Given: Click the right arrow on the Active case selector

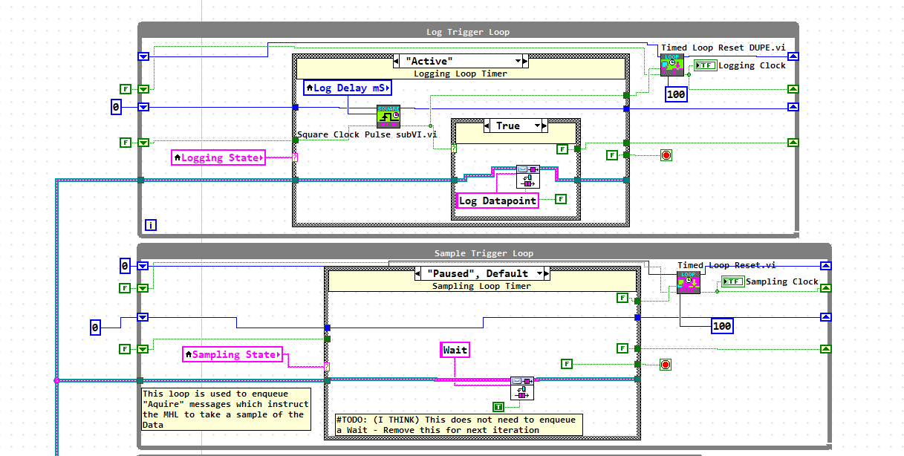Looking at the screenshot, I should click(524, 61).
